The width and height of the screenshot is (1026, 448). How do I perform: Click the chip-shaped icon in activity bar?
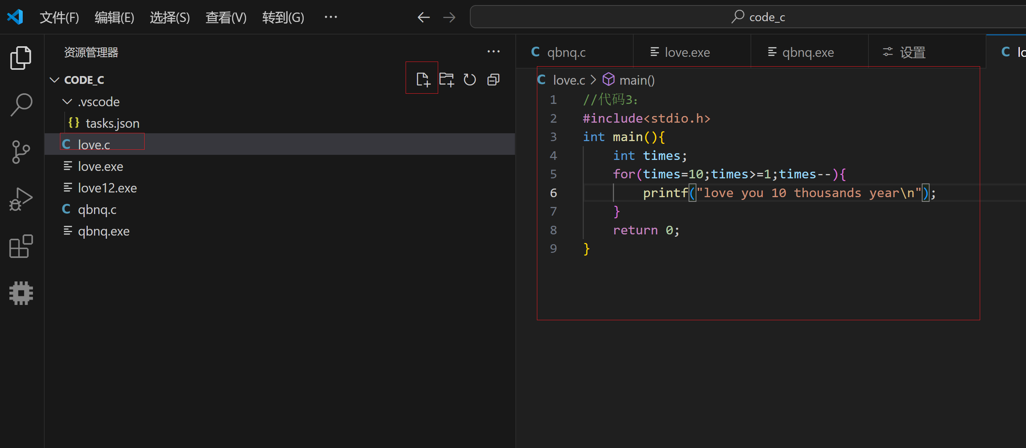(21, 293)
